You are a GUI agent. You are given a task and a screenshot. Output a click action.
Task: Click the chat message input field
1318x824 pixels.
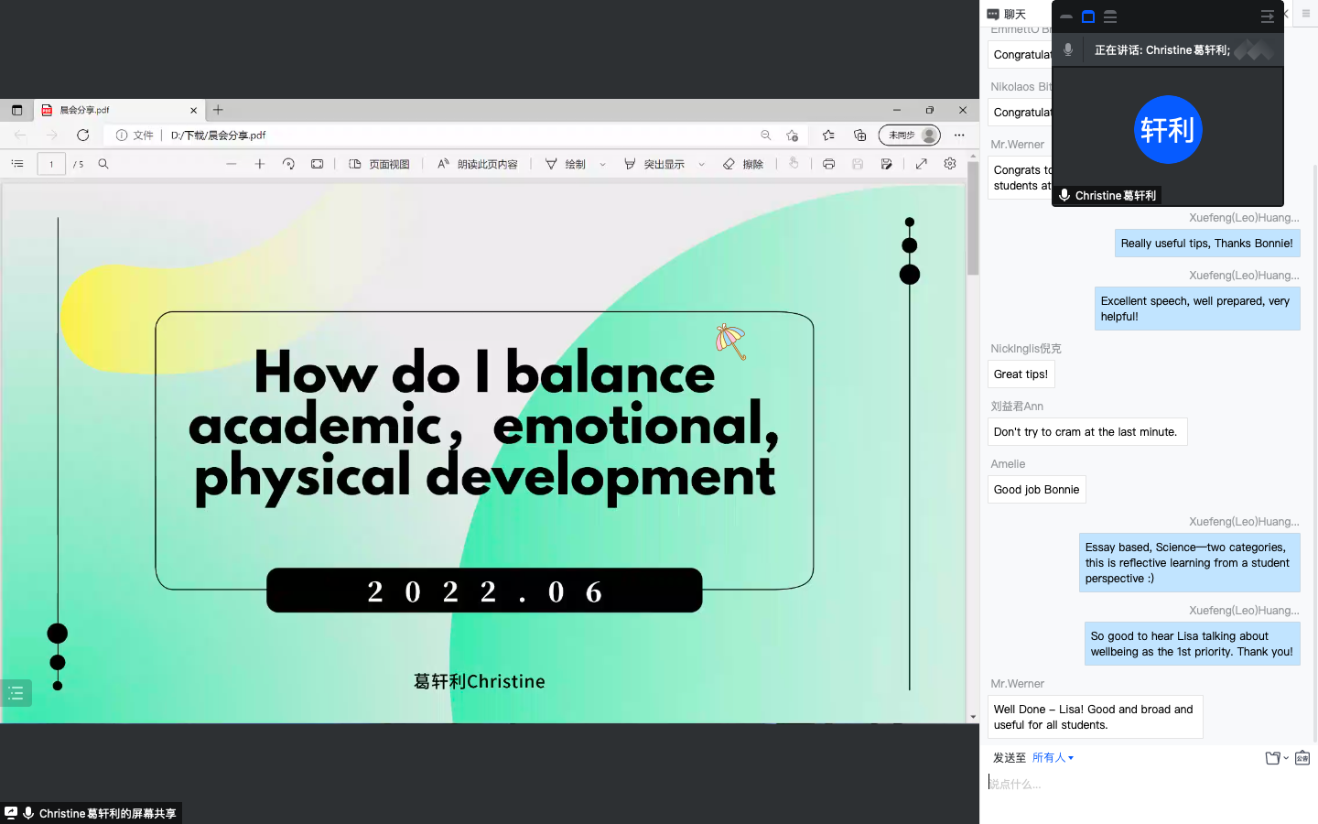[1149, 785]
